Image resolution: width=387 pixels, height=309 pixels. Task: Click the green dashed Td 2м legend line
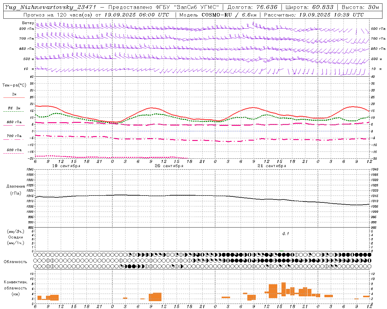point(14,111)
